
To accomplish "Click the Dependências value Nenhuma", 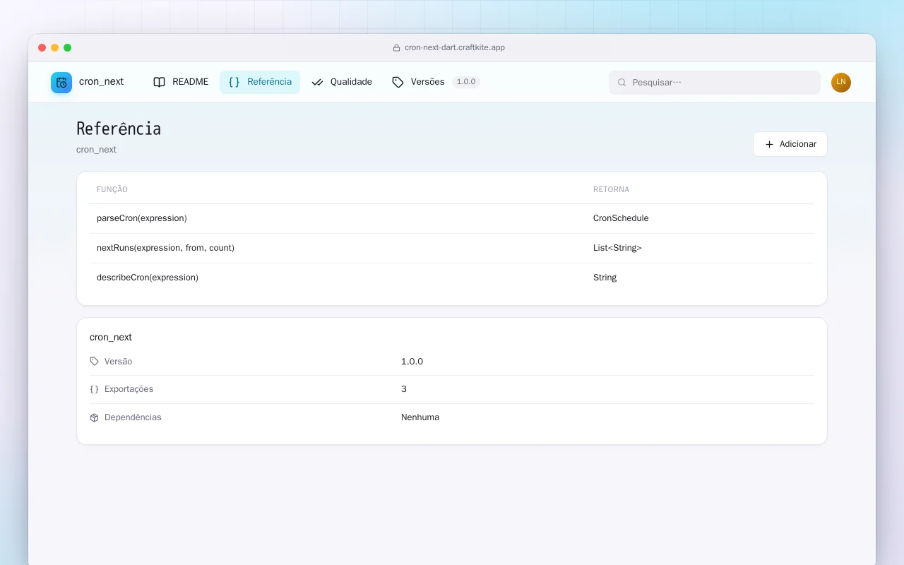I will coord(420,417).
